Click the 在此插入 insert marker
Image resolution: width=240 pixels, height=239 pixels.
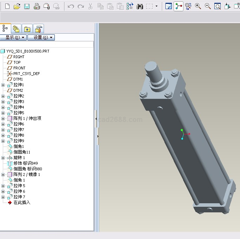click(x=22, y=203)
